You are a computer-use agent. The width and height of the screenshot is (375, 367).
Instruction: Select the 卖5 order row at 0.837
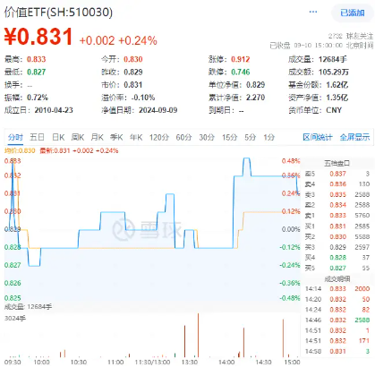pos(337,174)
